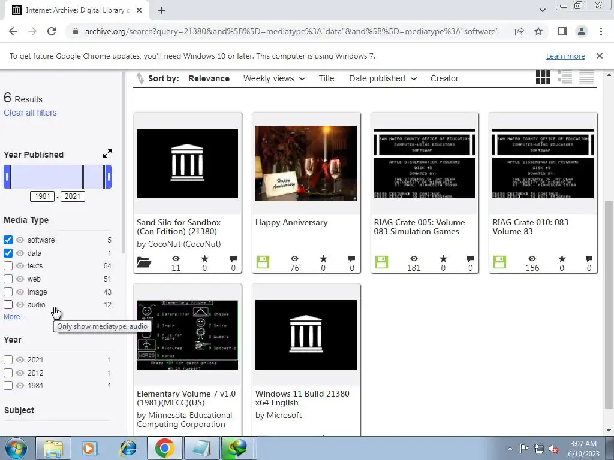Image resolution: width=614 pixels, height=460 pixels.
Task: Sort results by Relevance
Action: click(x=209, y=78)
